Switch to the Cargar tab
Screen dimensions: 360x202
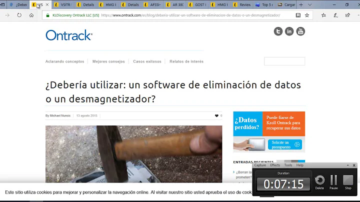click(x=286, y=4)
